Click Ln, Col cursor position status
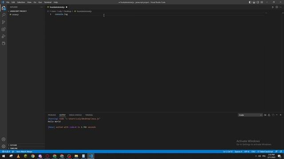 pyautogui.click(x=228, y=151)
